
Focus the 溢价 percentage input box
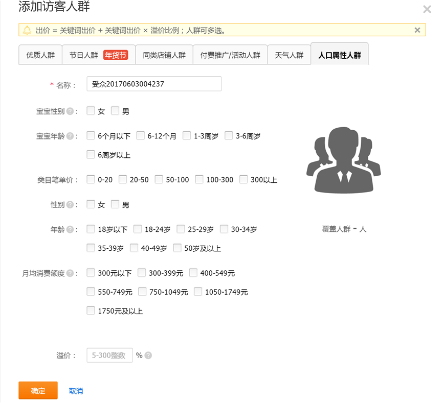coord(109,355)
